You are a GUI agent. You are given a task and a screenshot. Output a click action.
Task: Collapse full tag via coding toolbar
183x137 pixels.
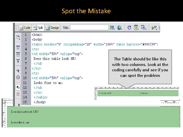point(18,47)
